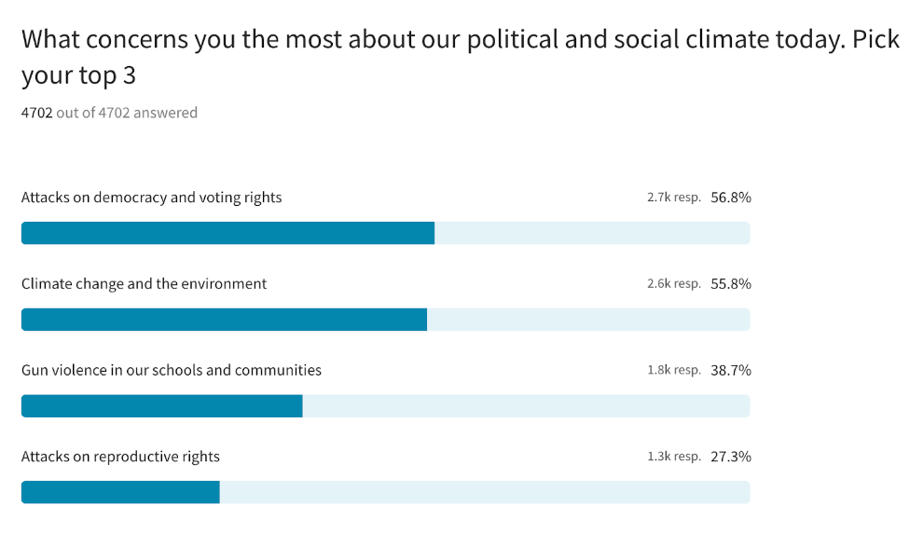The width and height of the screenshot is (923, 546).
Task: Click the 2.7k resp. count
Action: point(673,198)
